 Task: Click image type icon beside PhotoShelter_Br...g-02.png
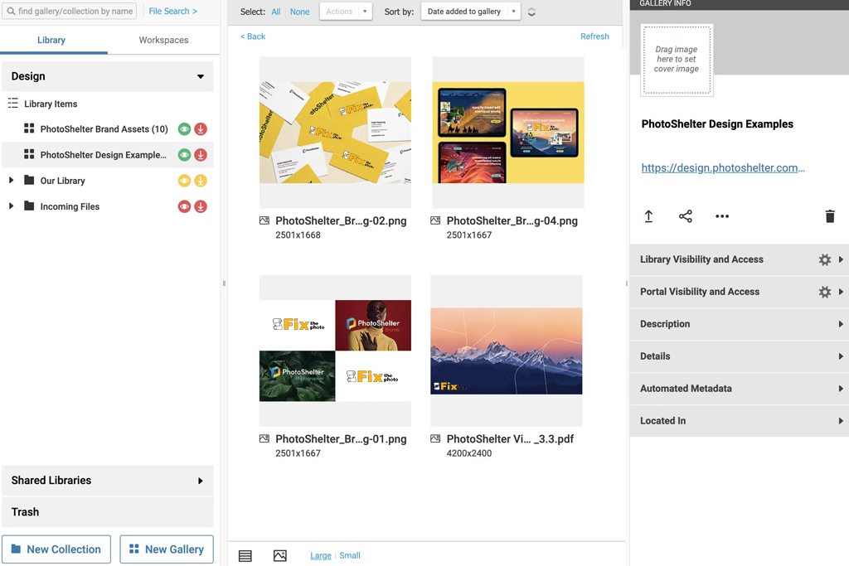[x=264, y=220]
